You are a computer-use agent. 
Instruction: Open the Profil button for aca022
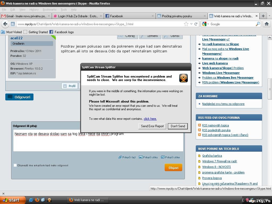(70, 86)
